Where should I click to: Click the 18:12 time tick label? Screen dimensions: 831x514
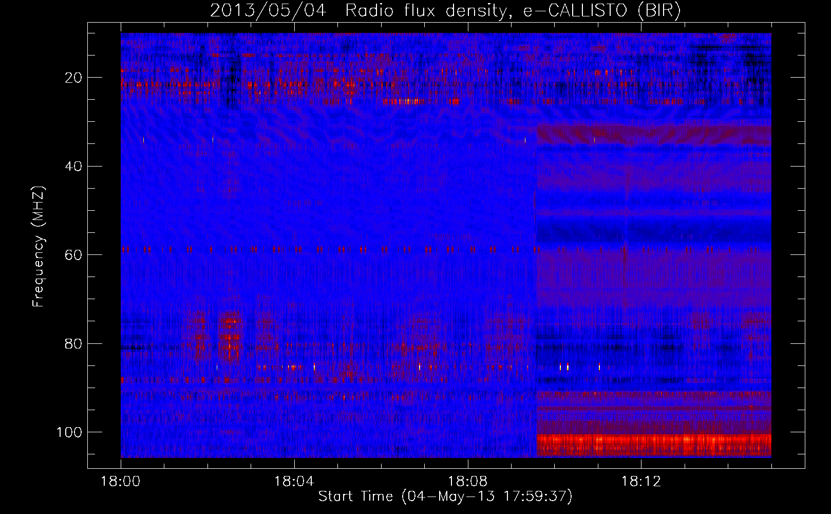(641, 481)
